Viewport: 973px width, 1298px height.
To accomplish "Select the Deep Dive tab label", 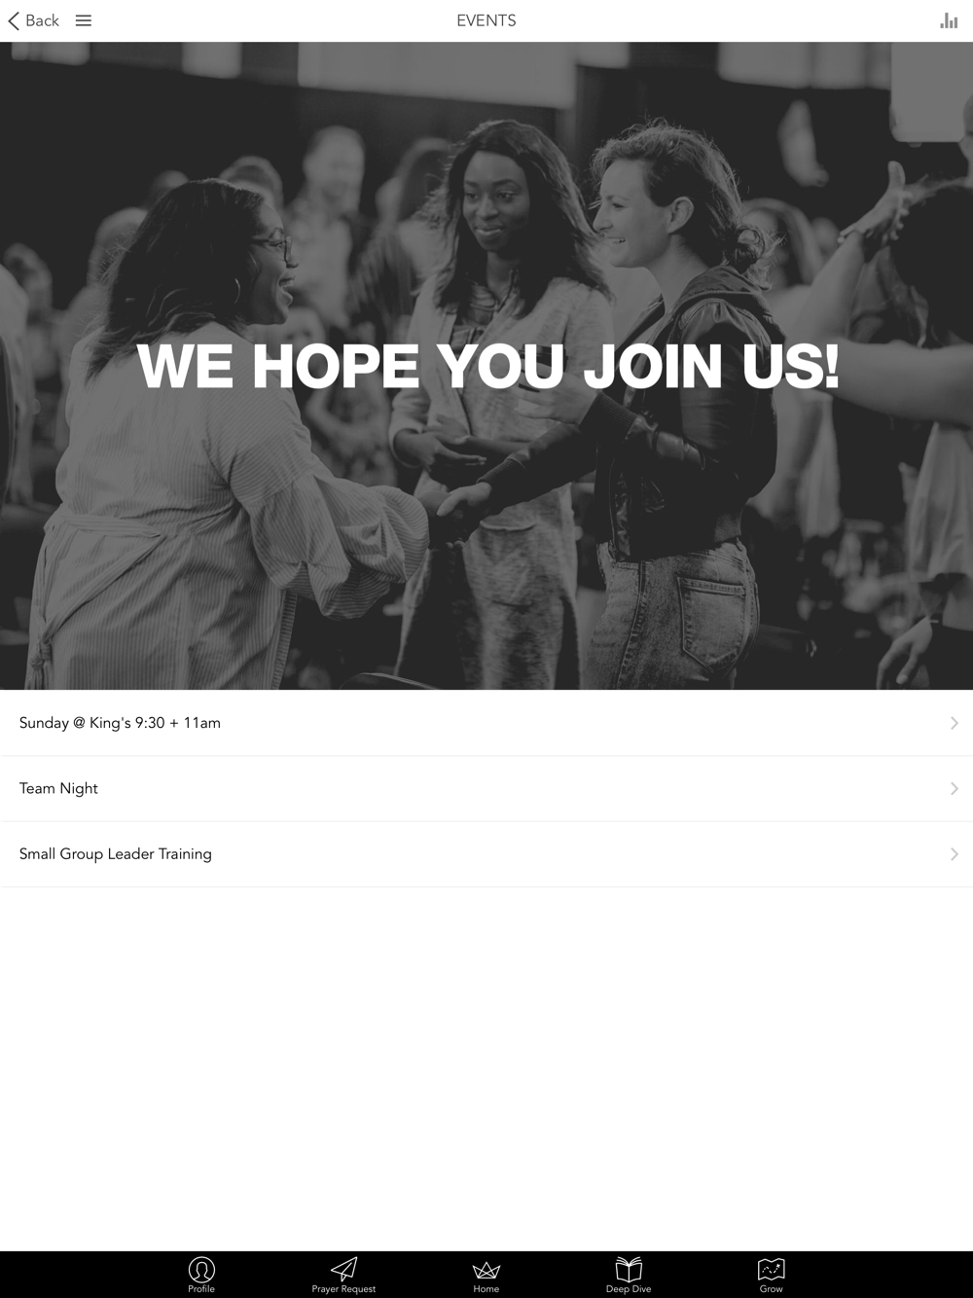I will [629, 1289].
